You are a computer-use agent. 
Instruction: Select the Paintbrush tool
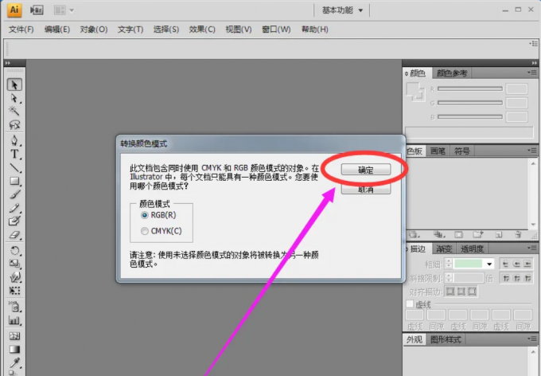coord(14,194)
